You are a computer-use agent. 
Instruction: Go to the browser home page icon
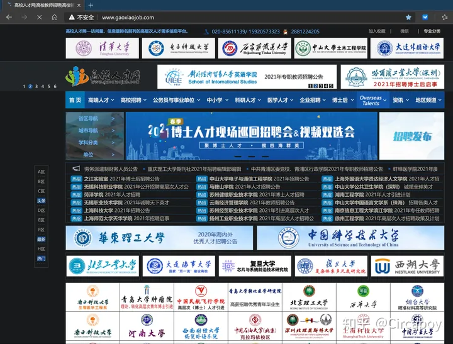[55, 18]
